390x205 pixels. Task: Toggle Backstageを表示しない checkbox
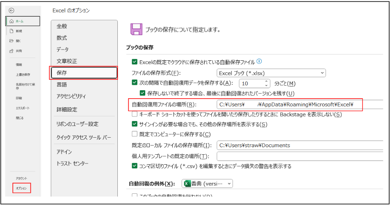pos(134,114)
